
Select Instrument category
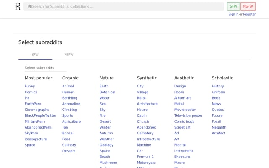click(x=184, y=151)
